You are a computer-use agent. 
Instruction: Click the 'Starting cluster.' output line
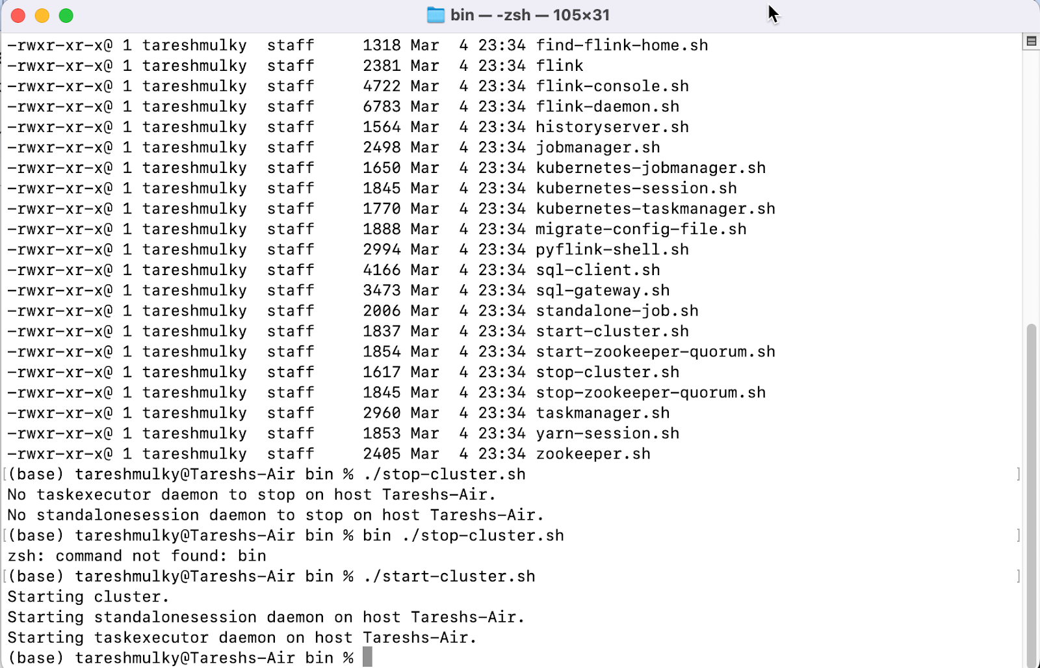[x=88, y=597]
